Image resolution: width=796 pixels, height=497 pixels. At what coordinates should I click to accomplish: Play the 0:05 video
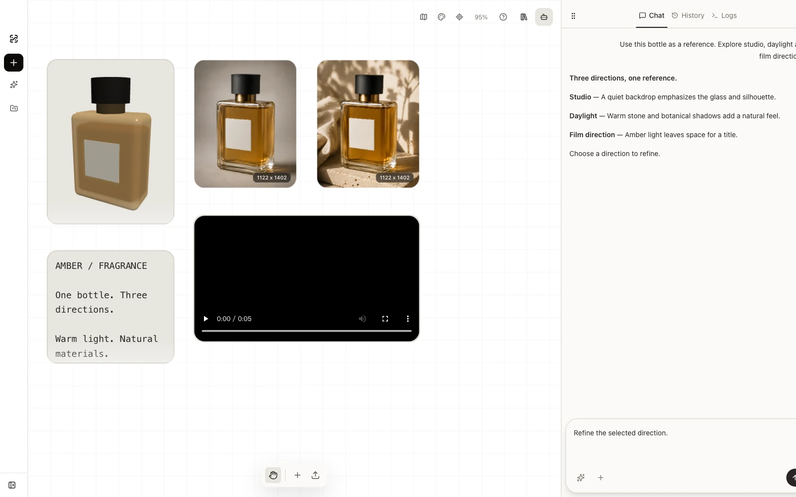205,319
